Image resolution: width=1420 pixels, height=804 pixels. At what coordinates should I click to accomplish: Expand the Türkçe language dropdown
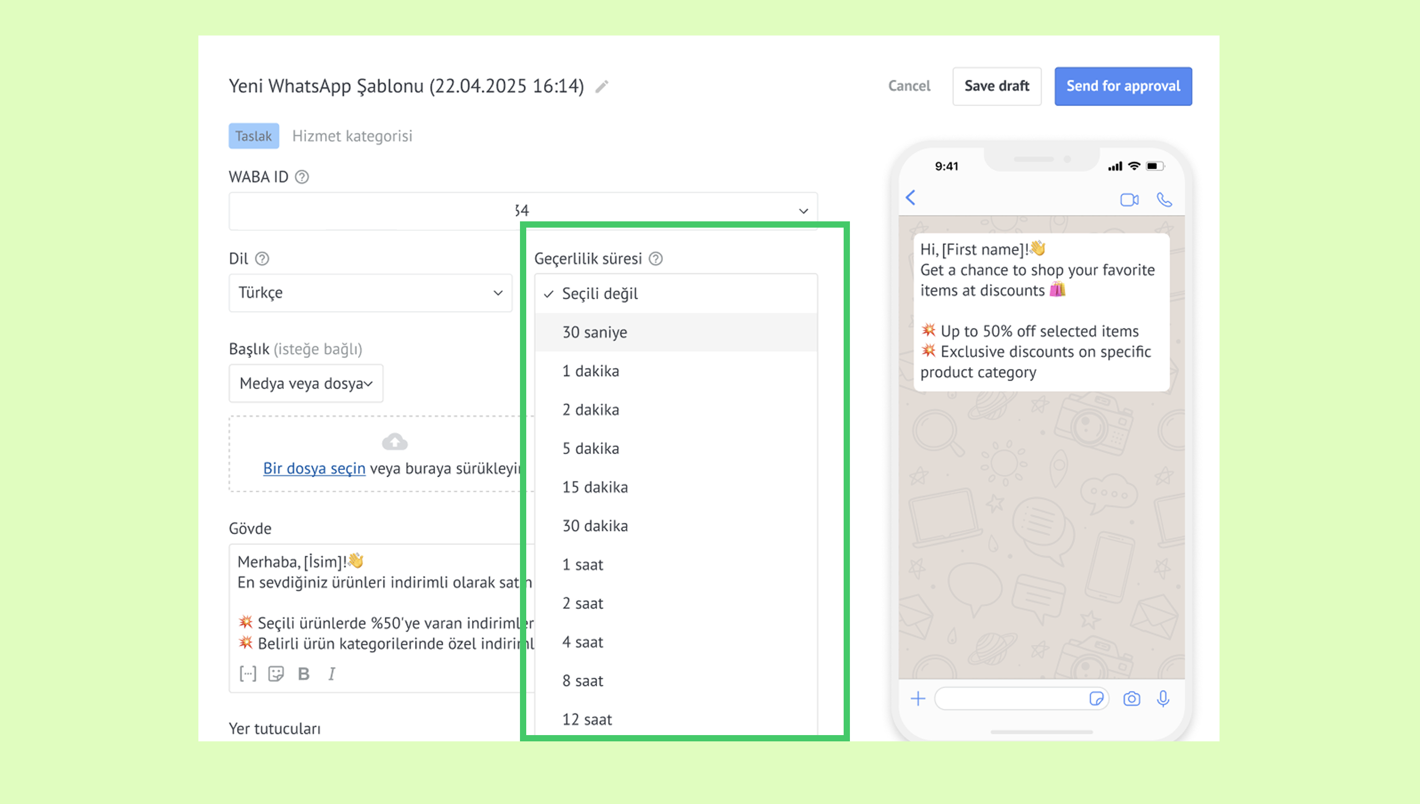(x=371, y=293)
